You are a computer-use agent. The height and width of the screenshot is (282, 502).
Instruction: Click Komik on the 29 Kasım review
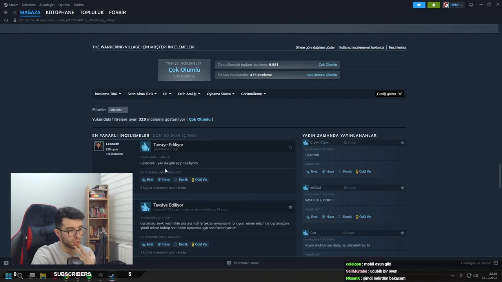point(181,244)
